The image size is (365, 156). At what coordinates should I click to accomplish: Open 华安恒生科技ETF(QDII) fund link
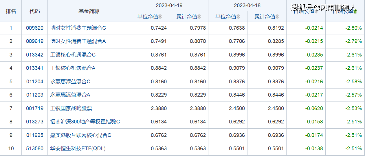pos(78,149)
